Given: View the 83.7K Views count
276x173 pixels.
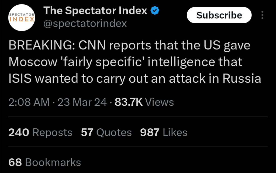Looking at the screenshot, I should point(144,102).
